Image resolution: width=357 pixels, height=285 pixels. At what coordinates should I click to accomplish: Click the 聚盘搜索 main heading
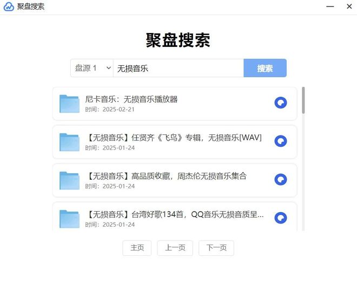point(178,40)
